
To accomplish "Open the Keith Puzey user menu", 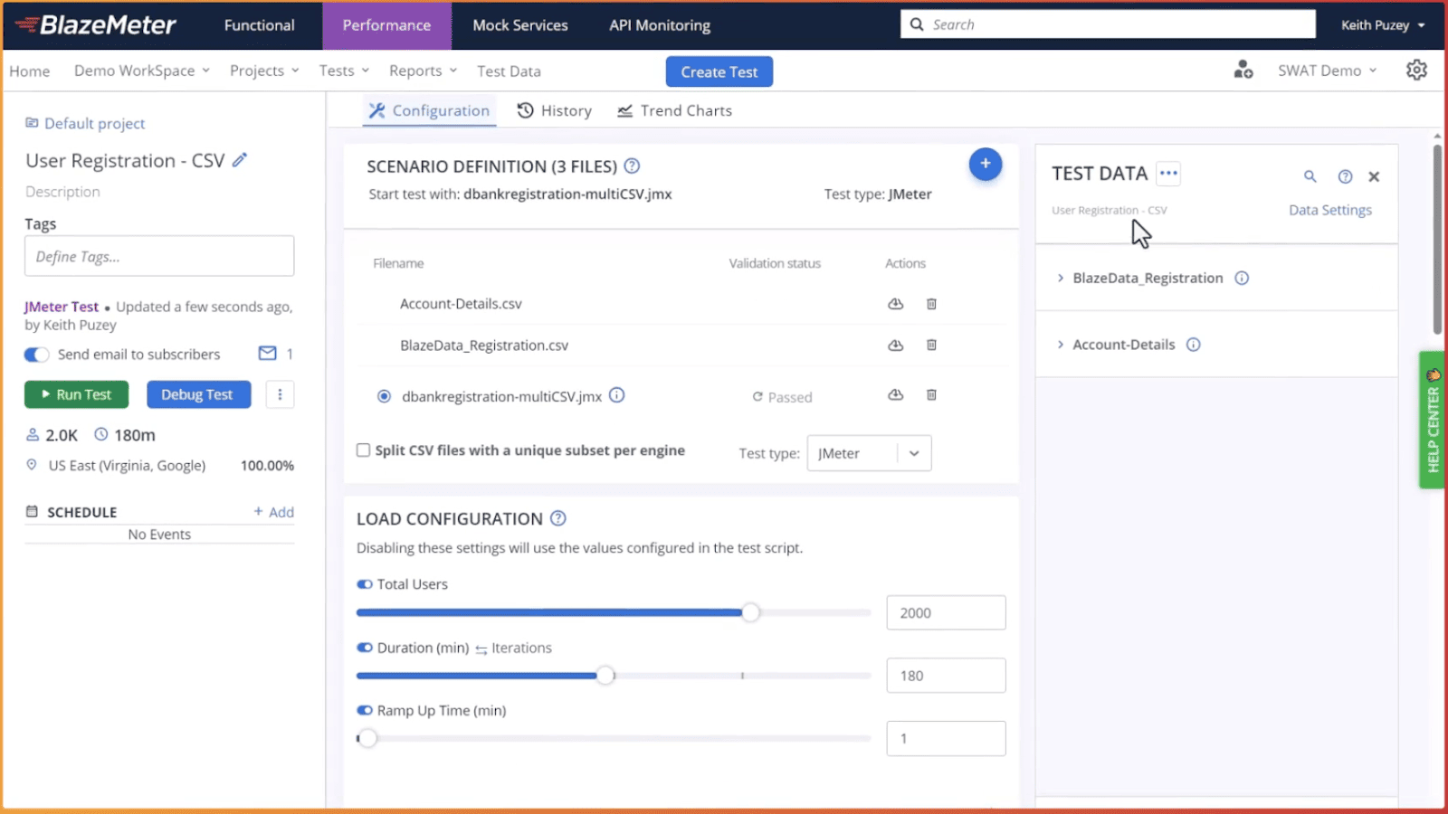I will (x=1382, y=24).
